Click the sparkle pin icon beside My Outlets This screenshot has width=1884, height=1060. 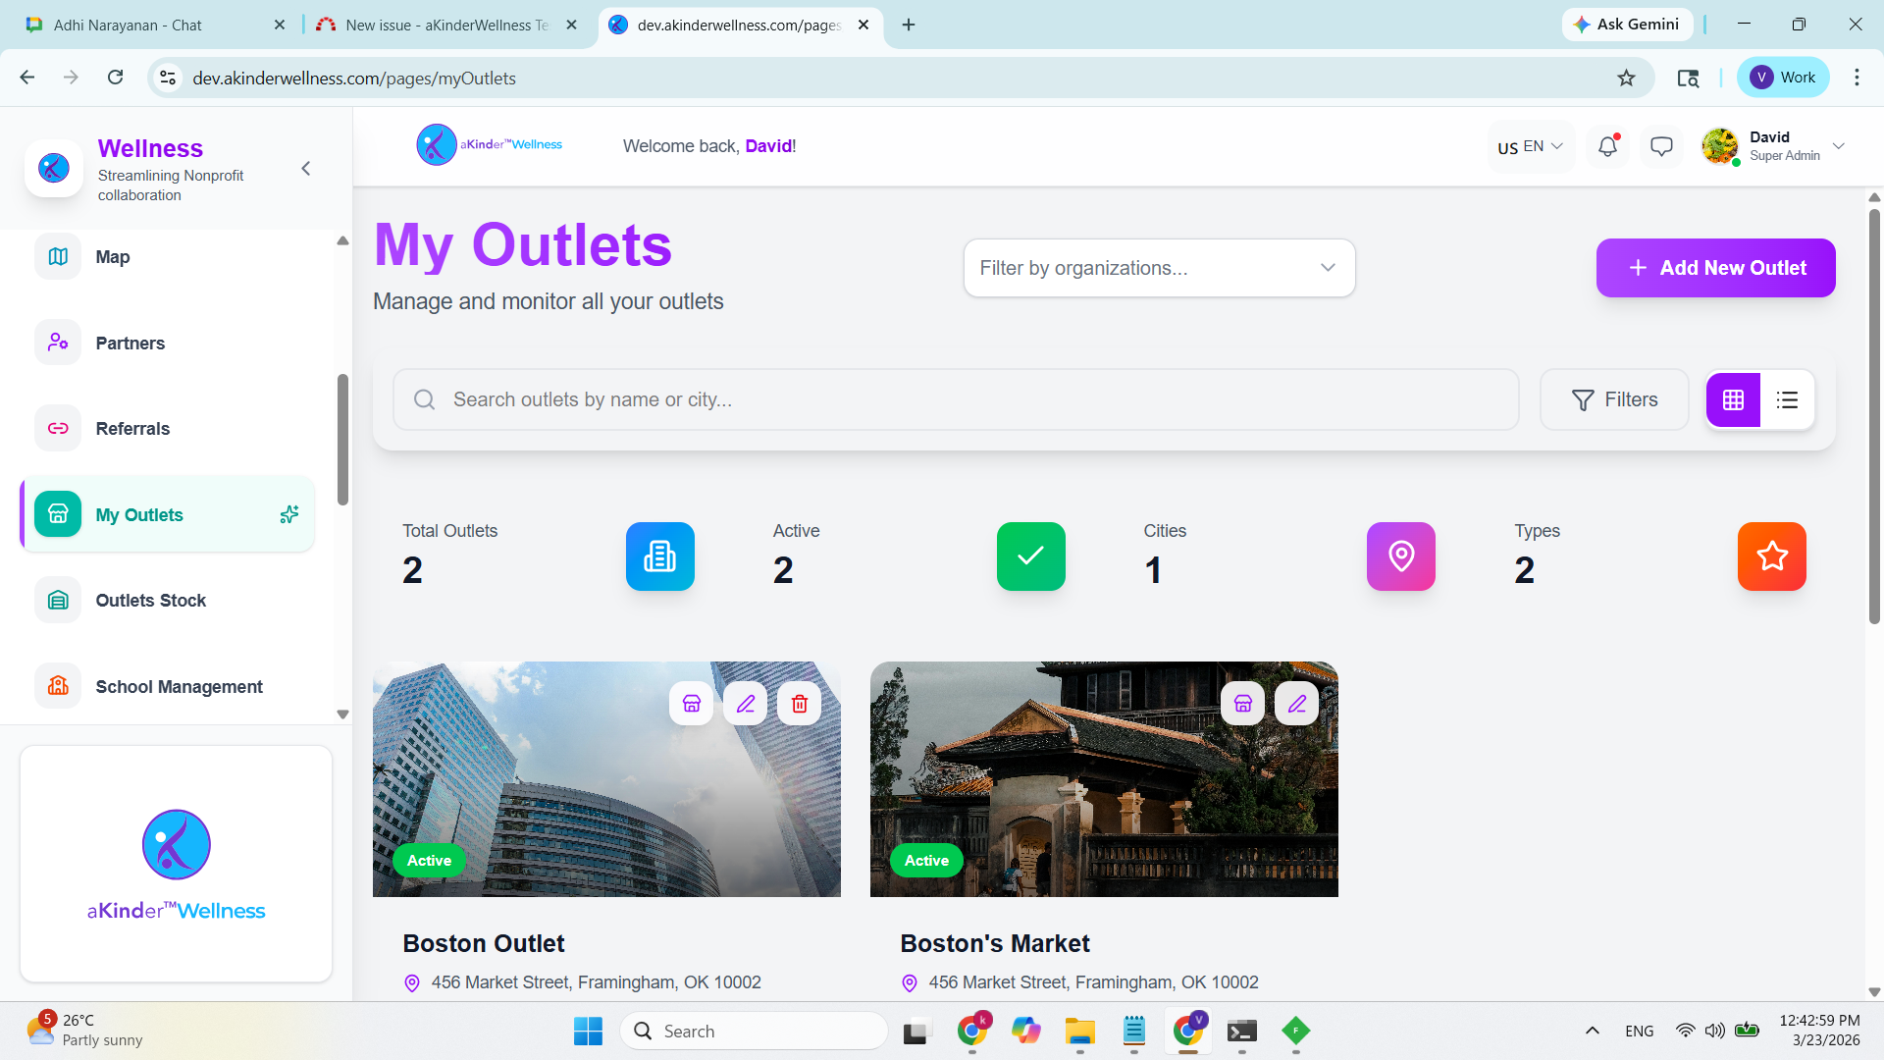(x=289, y=514)
